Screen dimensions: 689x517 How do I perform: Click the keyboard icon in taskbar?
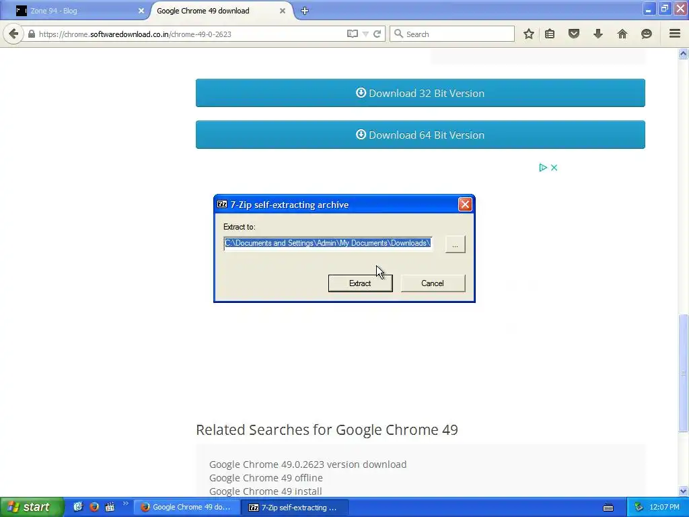tap(608, 508)
